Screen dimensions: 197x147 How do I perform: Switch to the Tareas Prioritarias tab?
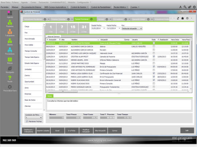click(82, 19)
